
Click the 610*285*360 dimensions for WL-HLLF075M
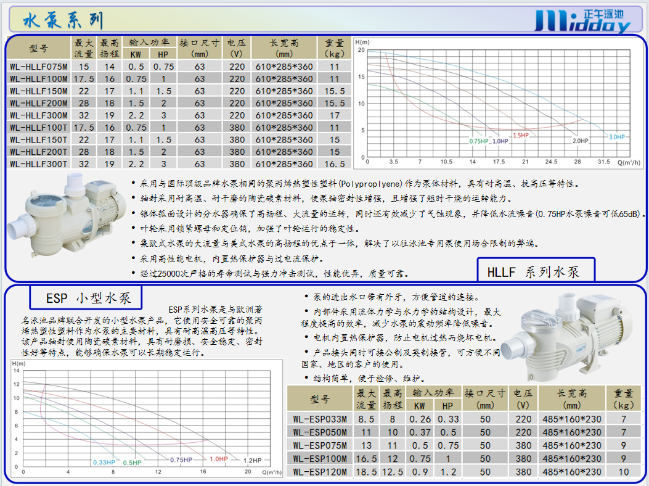[284, 66]
